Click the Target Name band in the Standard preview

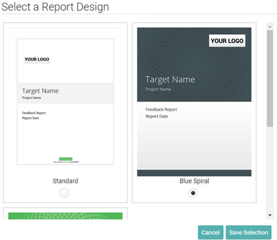(65, 93)
